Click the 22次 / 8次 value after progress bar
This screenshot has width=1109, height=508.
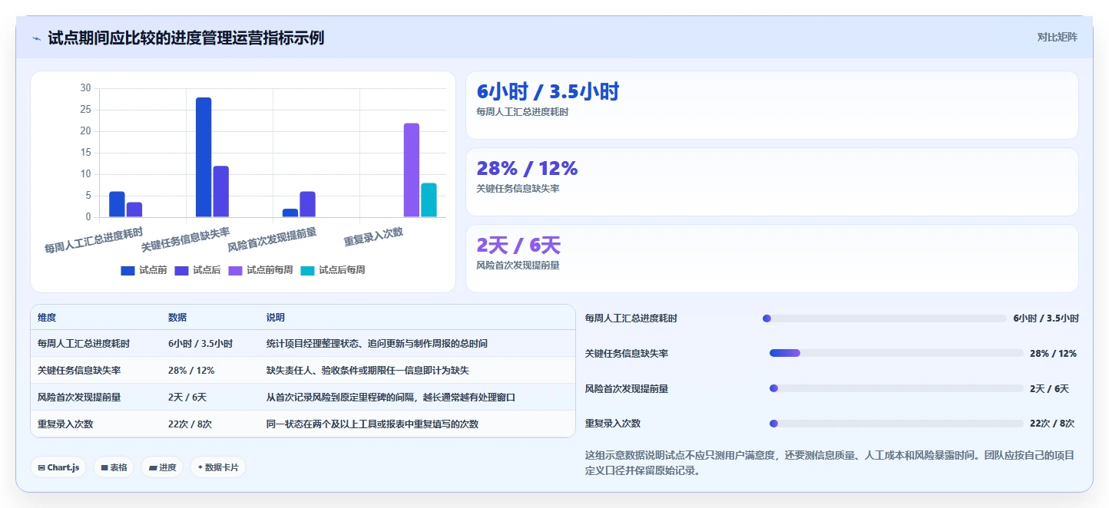(x=1052, y=424)
